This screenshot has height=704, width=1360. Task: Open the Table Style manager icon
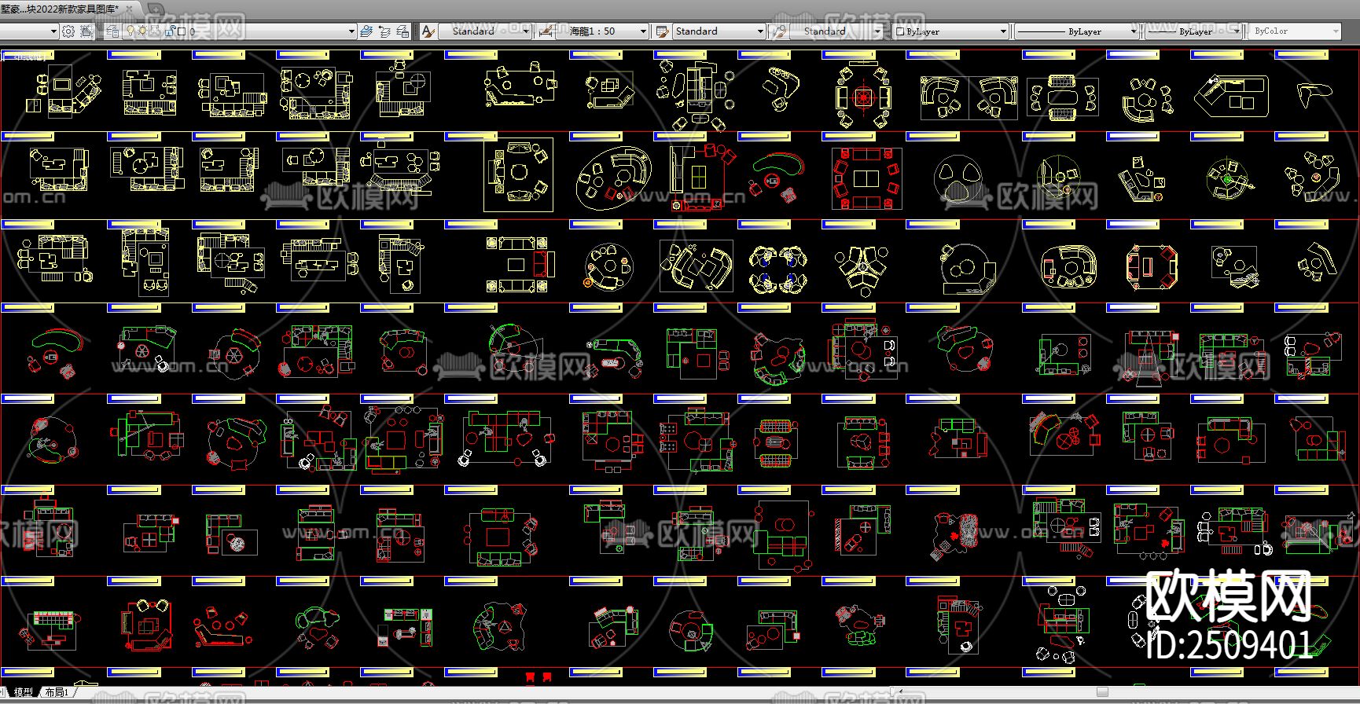click(x=662, y=31)
